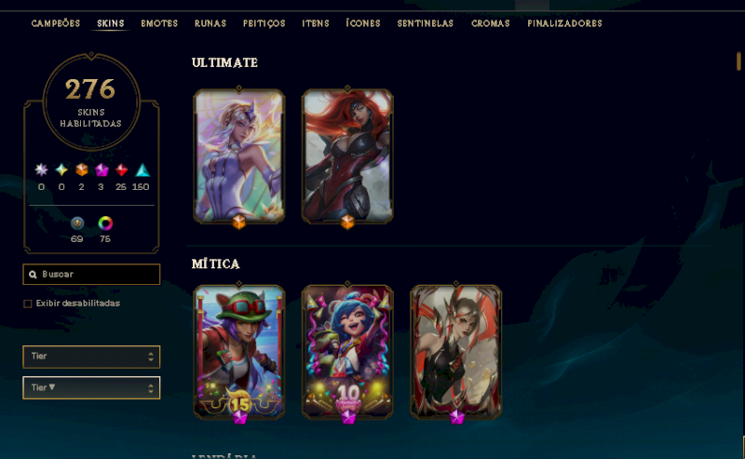Select the red-haired Miss Fortune ultimate skin

pos(347,155)
